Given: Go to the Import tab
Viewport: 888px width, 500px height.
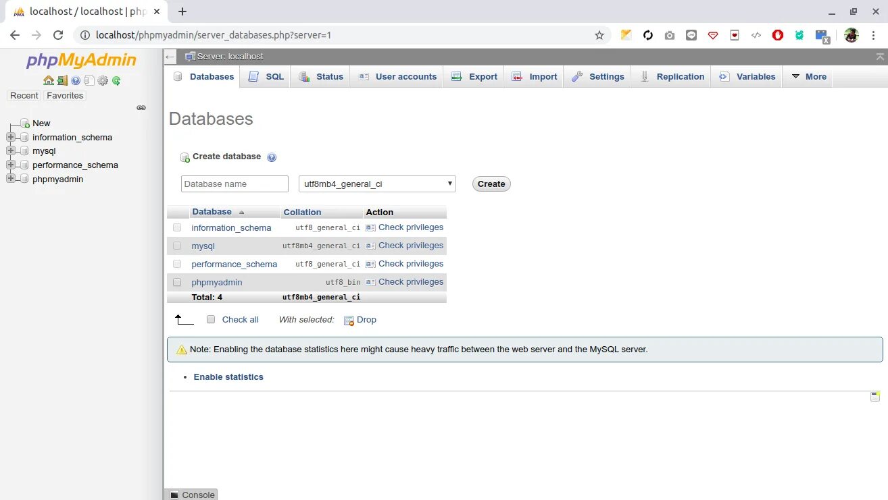Looking at the screenshot, I should pos(535,77).
